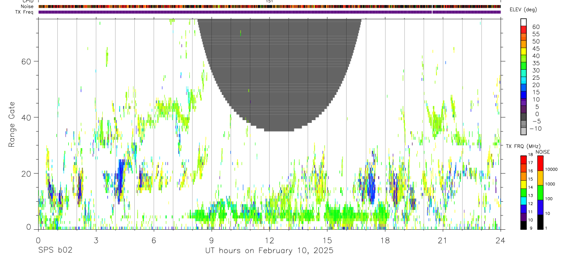Click the x-axis tick label 21
This screenshot has height=260, width=563.
(443, 240)
